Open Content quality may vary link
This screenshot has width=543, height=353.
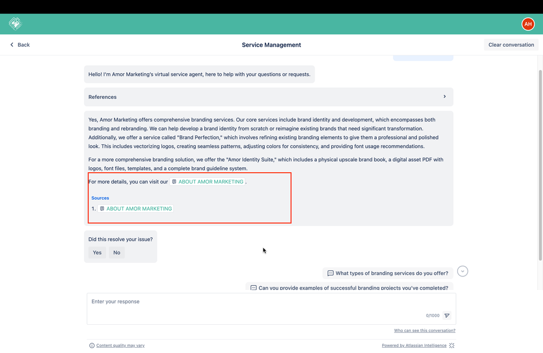coord(120,345)
